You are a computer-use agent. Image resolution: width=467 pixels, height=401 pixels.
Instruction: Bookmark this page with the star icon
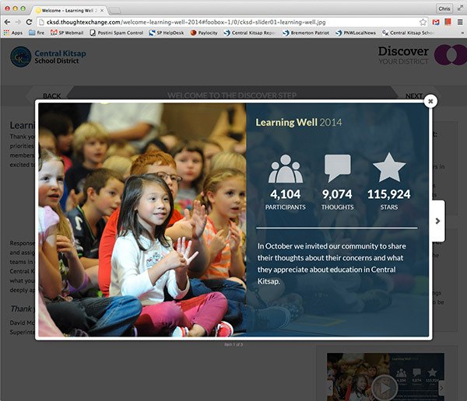423,22
